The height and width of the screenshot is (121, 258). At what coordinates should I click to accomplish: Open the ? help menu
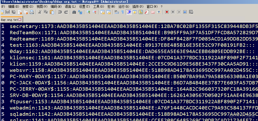[162, 7]
